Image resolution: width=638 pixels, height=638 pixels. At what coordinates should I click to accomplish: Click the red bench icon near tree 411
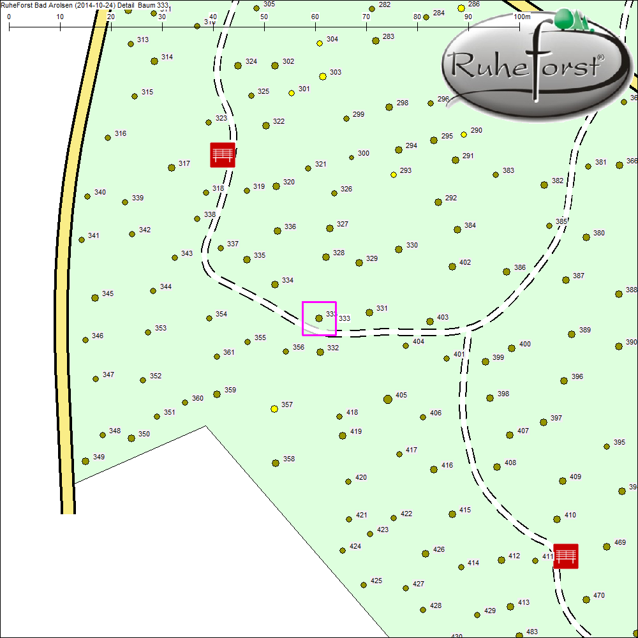(x=565, y=556)
